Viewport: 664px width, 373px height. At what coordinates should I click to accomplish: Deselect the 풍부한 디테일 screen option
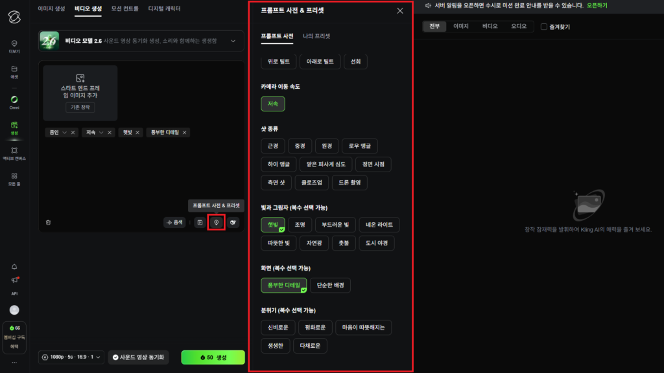(284, 285)
